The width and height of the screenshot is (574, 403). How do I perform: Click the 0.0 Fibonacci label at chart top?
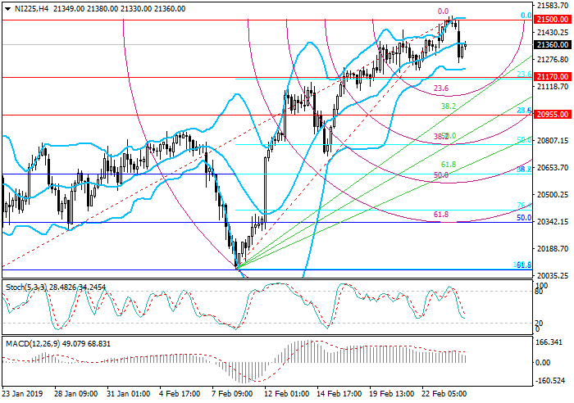[x=443, y=11]
